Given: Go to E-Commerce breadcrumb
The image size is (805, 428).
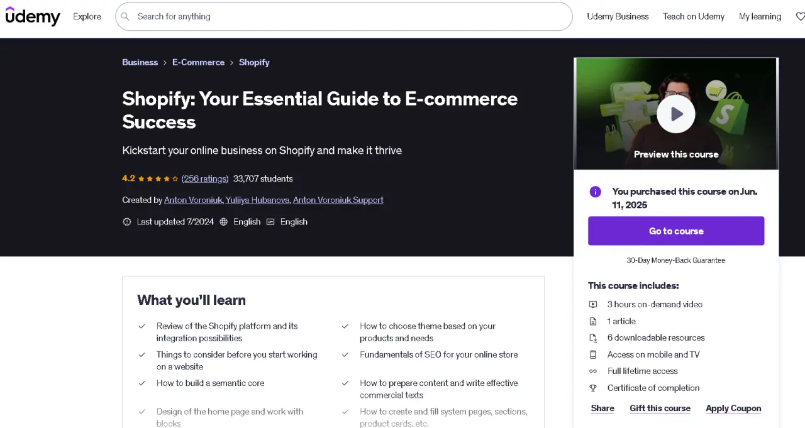Looking at the screenshot, I should coord(198,62).
